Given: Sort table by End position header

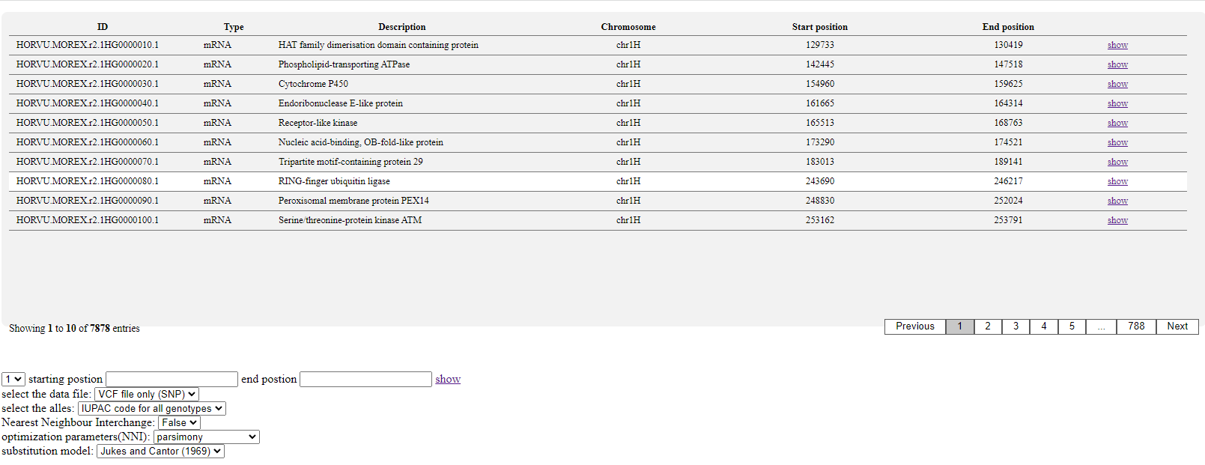Looking at the screenshot, I should point(1008,27).
